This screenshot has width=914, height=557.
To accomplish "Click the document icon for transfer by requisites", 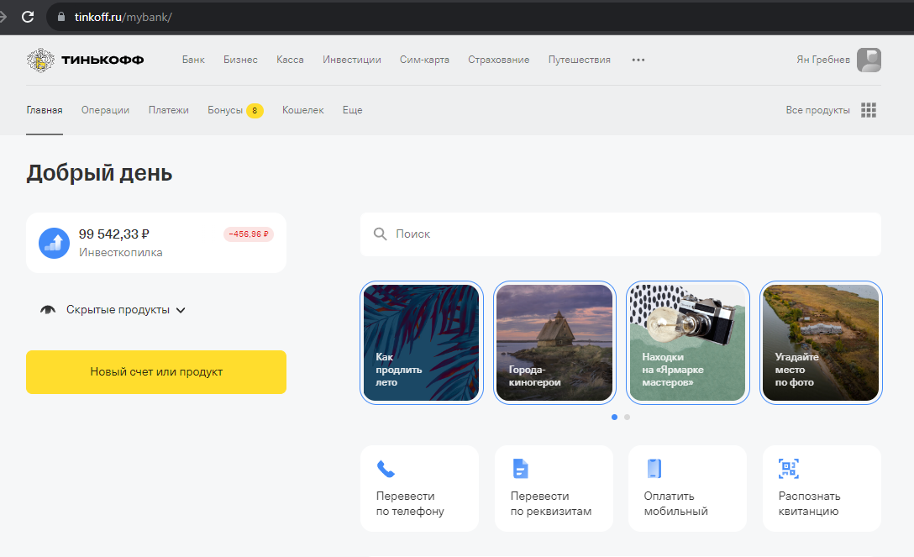I will (x=520, y=469).
